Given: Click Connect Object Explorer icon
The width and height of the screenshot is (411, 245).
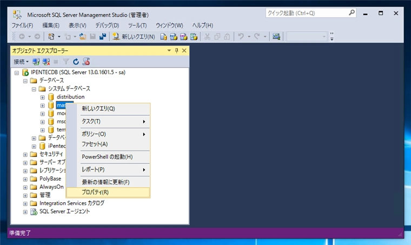Looking at the screenshot, I should click(x=36, y=62).
